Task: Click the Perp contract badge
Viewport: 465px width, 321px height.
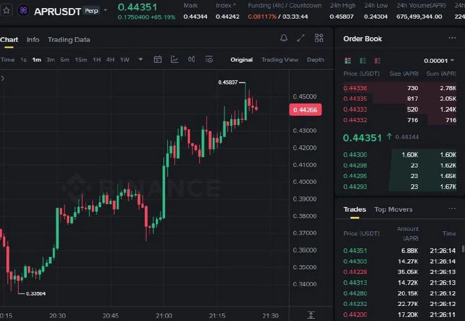Action: coord(91,10)
